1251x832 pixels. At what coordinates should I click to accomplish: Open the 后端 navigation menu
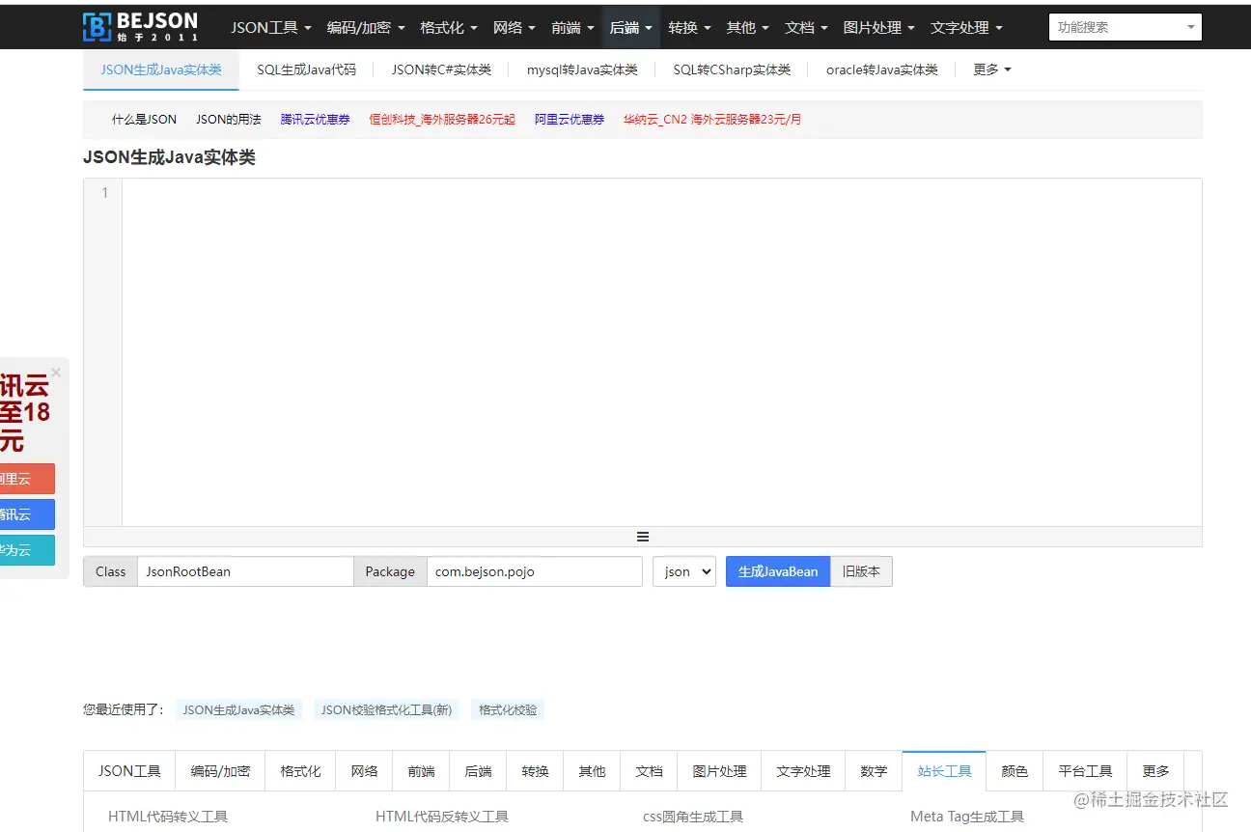[x=630, y=27]
